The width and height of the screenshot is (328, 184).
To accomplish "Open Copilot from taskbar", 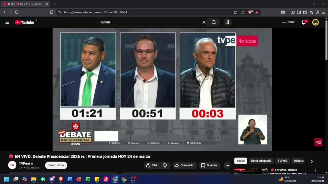I will [x=25, y=179].
